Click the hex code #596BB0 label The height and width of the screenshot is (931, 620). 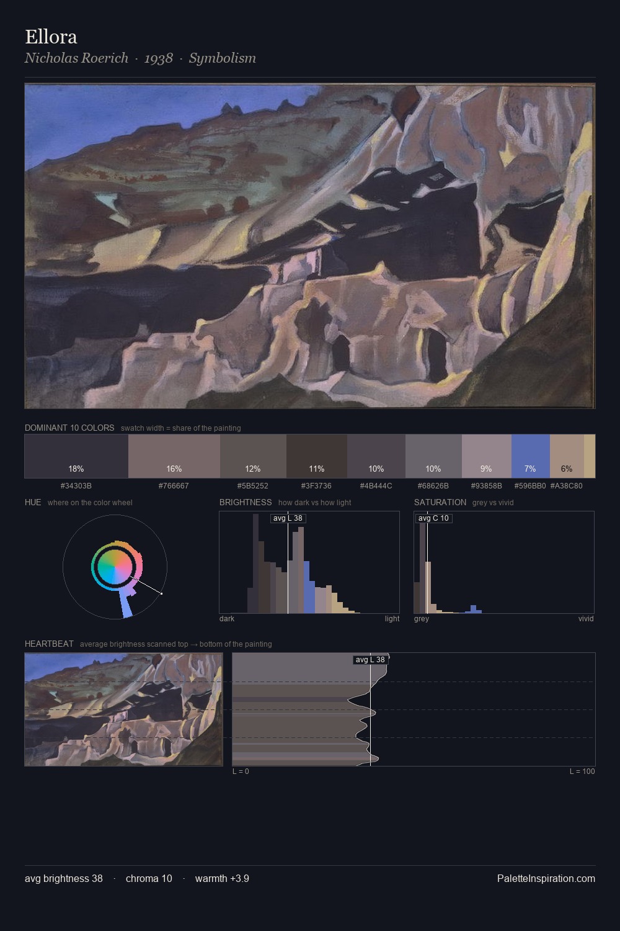[x=530, y=486]
